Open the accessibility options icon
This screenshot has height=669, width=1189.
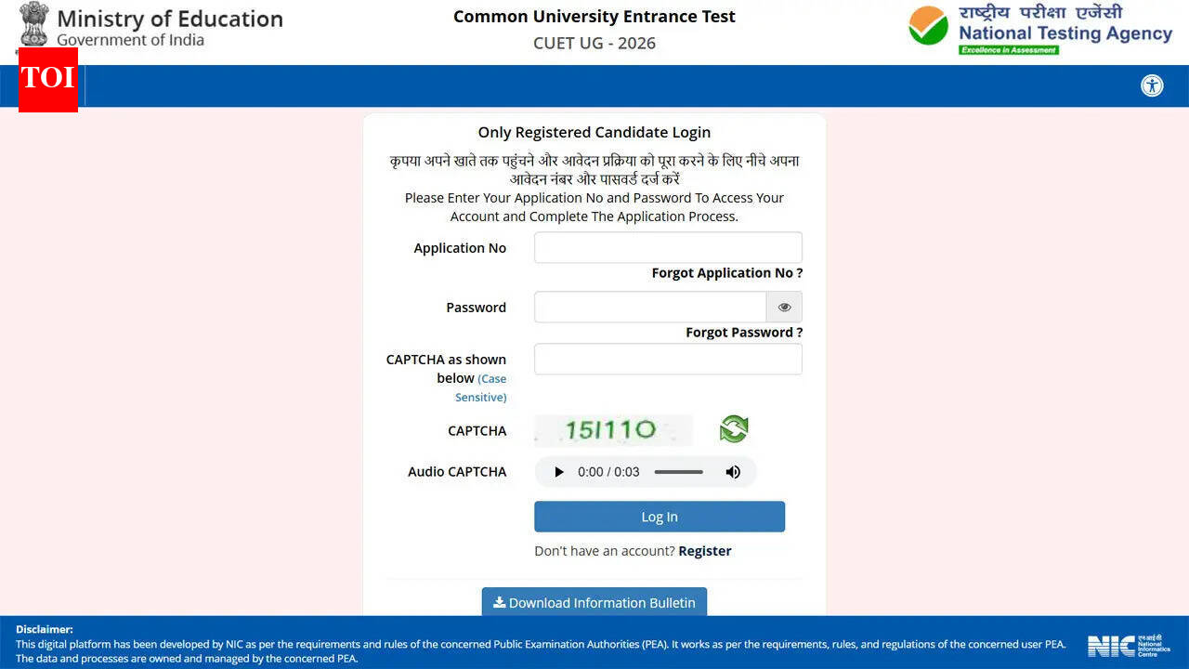click(x=1152, y=85)
